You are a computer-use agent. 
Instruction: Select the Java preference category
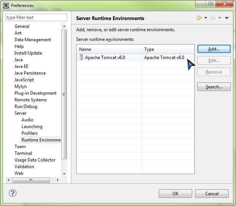click(19, 60)
